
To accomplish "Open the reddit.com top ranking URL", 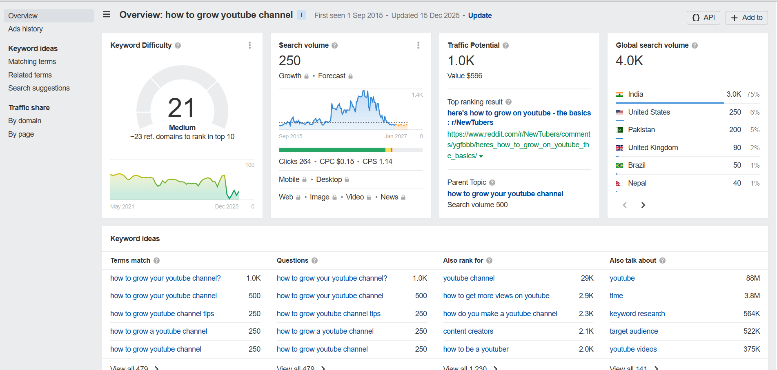I will pyautogui.click(x=519, y=145).
